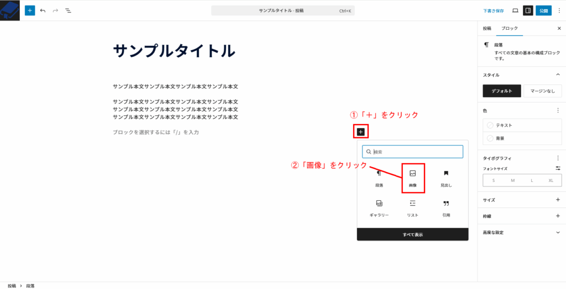
Task: Open the document overview list icon
Action: click(x=68, y=10)
